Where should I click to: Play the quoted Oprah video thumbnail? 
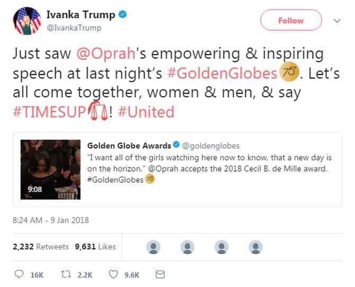point(50,169)
